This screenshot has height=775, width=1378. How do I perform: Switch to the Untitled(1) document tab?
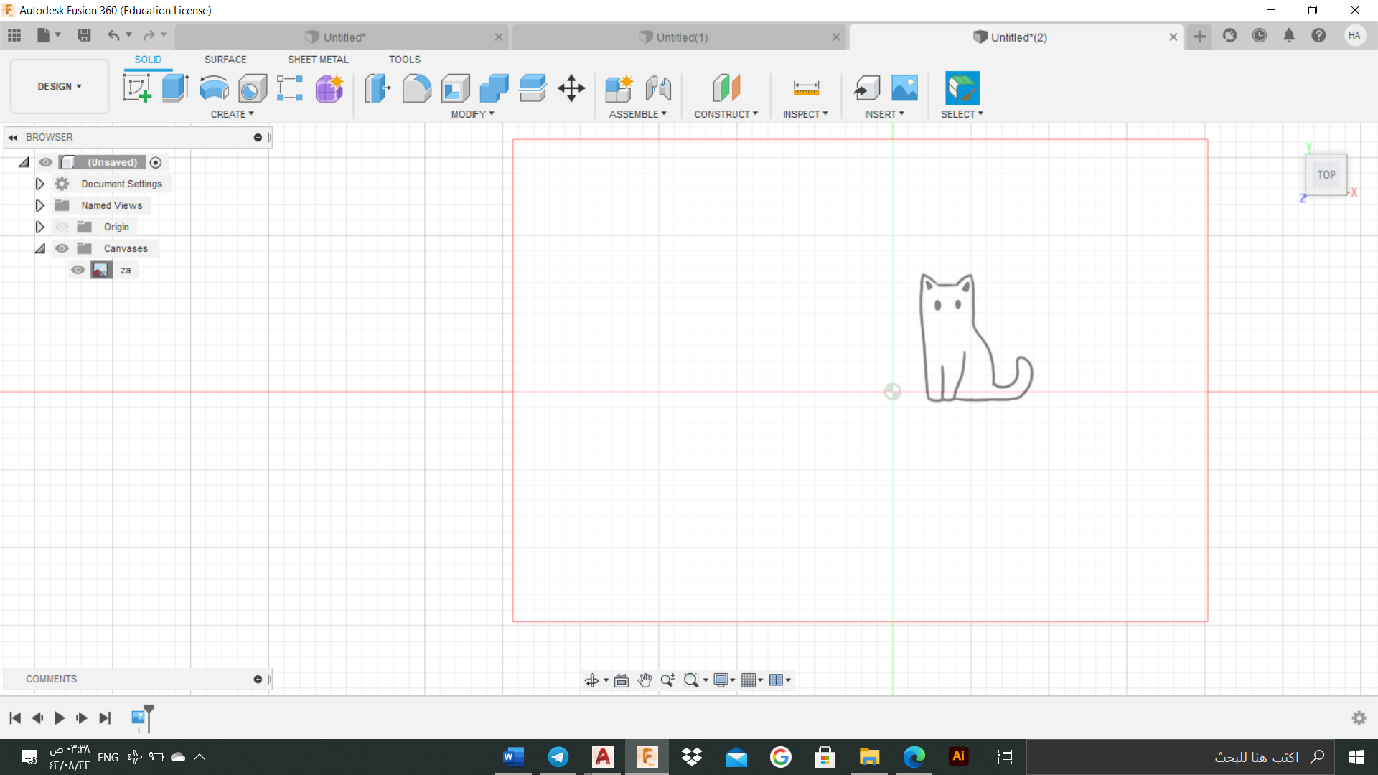tap(679, 37)
